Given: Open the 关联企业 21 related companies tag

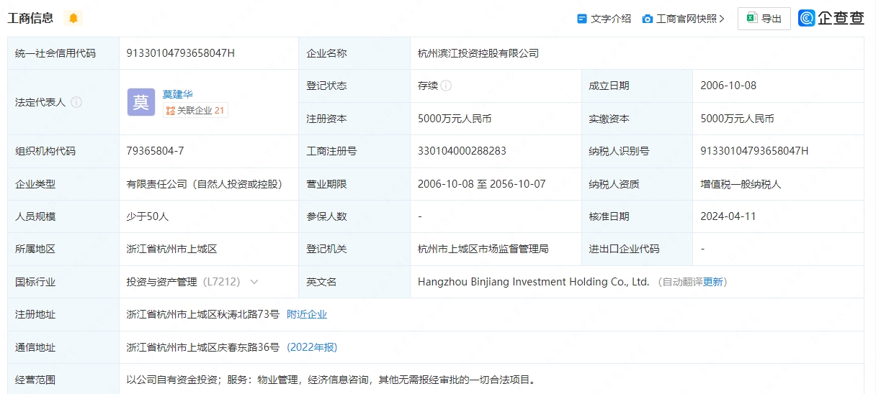Looking at the screenshot, I should (x=195, y=111).
